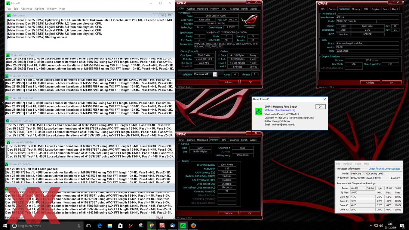This screenshot has width=409, height=230.
Task: Click the Core Temp thermometer taskbar icon
Action: click(152, 225)
